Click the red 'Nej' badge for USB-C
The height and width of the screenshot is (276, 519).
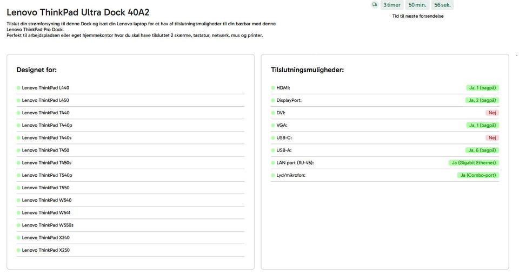coord(492,137)
